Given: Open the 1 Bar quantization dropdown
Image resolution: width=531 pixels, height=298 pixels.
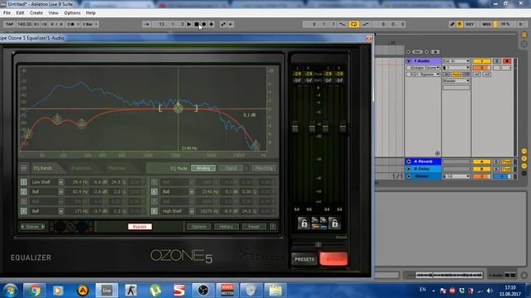Looking at the screenshot, I should [x=90, y=24].
